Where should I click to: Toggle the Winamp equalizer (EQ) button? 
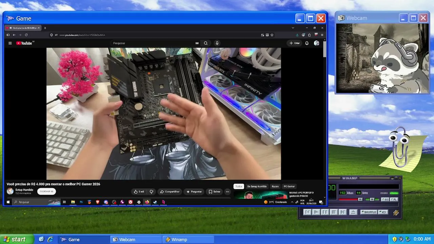(x=385, y=200)
